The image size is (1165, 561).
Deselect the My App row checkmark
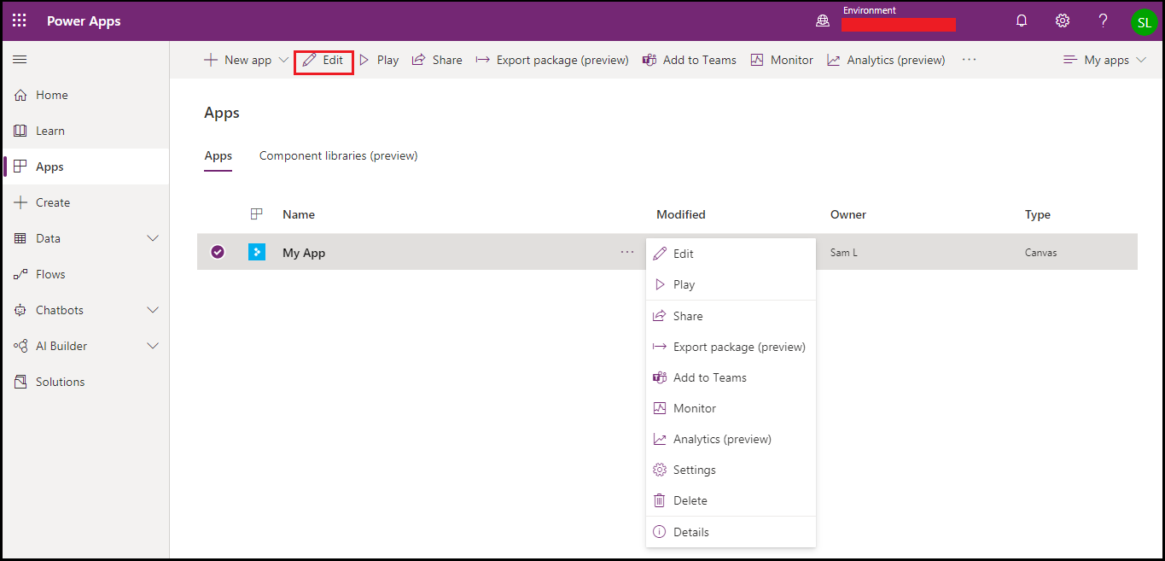(x=218, y=252)
